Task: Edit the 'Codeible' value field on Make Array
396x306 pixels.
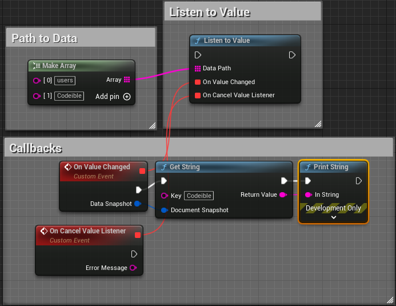Action: click(x=69, y=96)
